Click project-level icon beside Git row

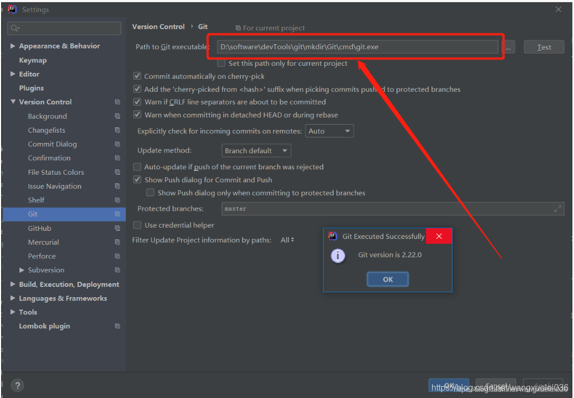coord(117,214)
